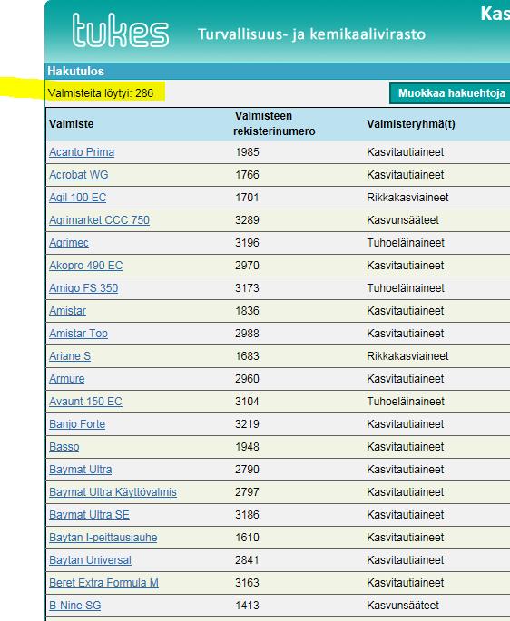Open the B-Nine SG product link

click(x=75, y=606)
